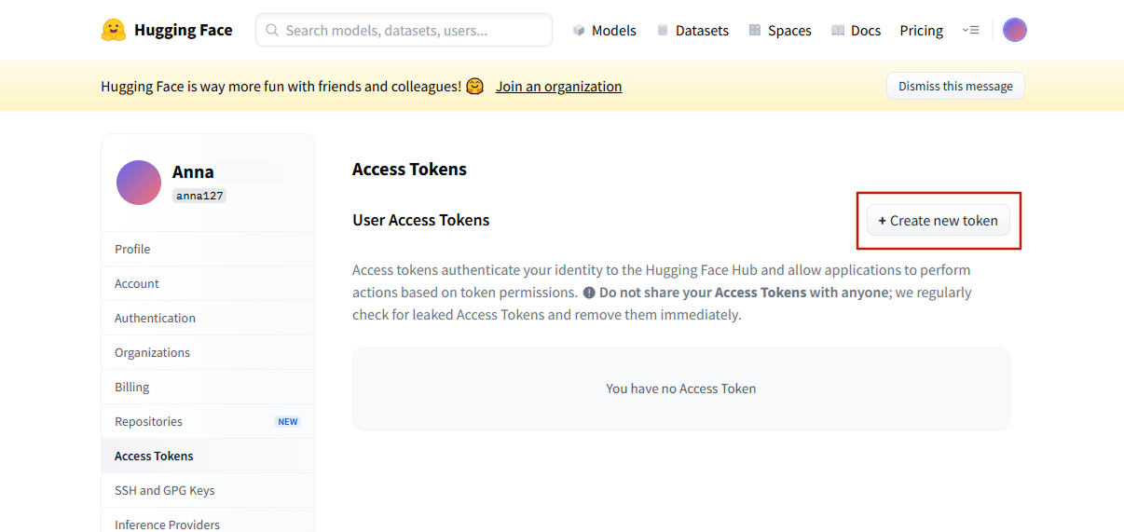This screenshot has height=532, width=1124.
Task: Open Account settings in sidebar
Action: [x=208, y=283]
